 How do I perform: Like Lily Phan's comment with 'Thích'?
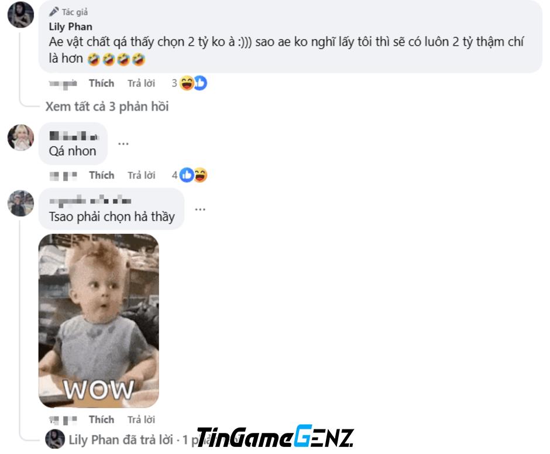[101, 83]
